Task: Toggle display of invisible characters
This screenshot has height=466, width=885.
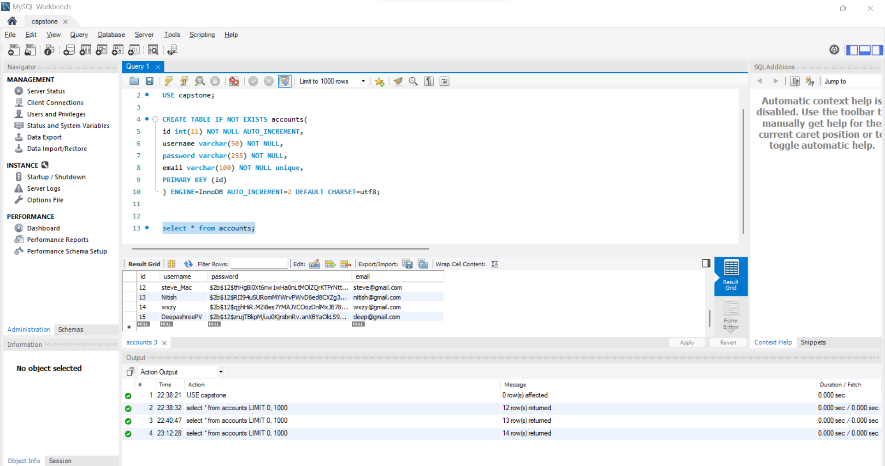Action: (x=429, y=81)
